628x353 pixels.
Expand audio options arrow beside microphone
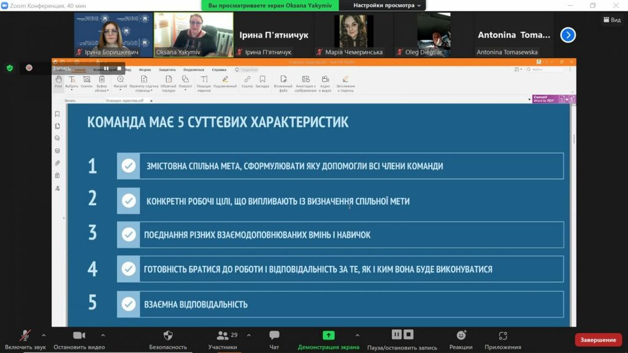[44, 335]
